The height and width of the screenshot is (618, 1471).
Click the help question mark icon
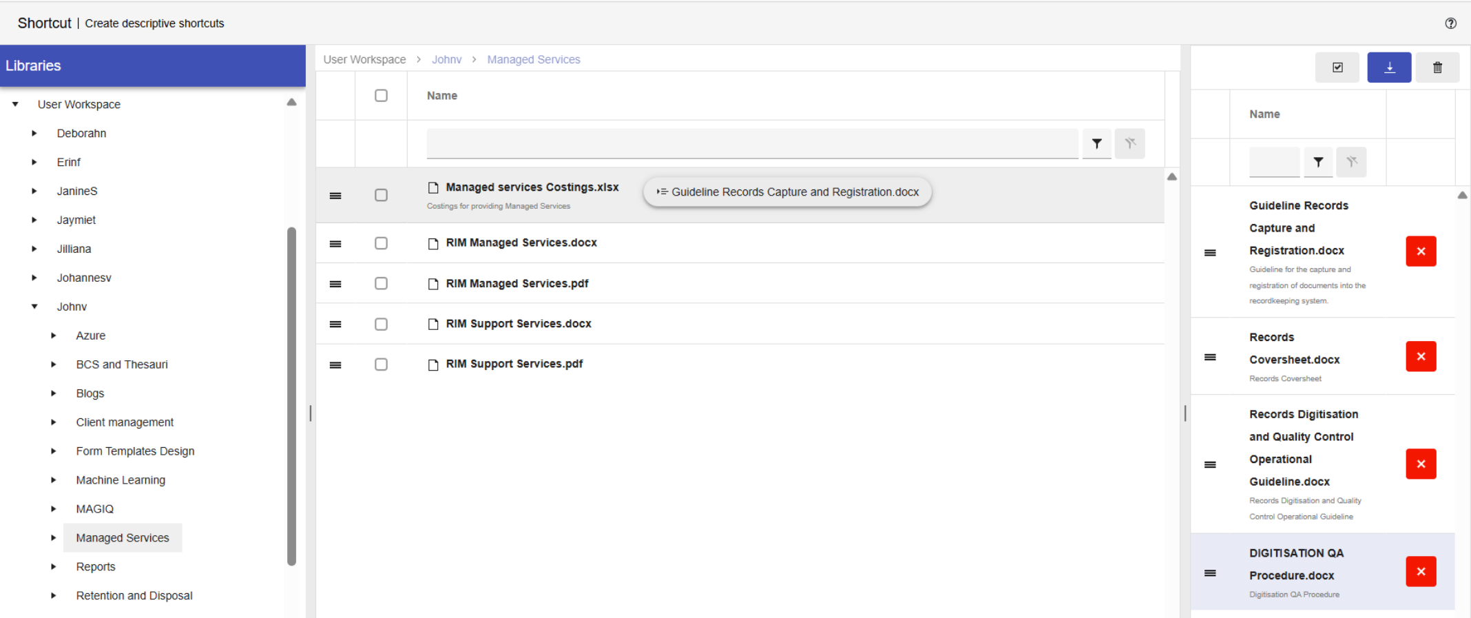click(1450, 23)
